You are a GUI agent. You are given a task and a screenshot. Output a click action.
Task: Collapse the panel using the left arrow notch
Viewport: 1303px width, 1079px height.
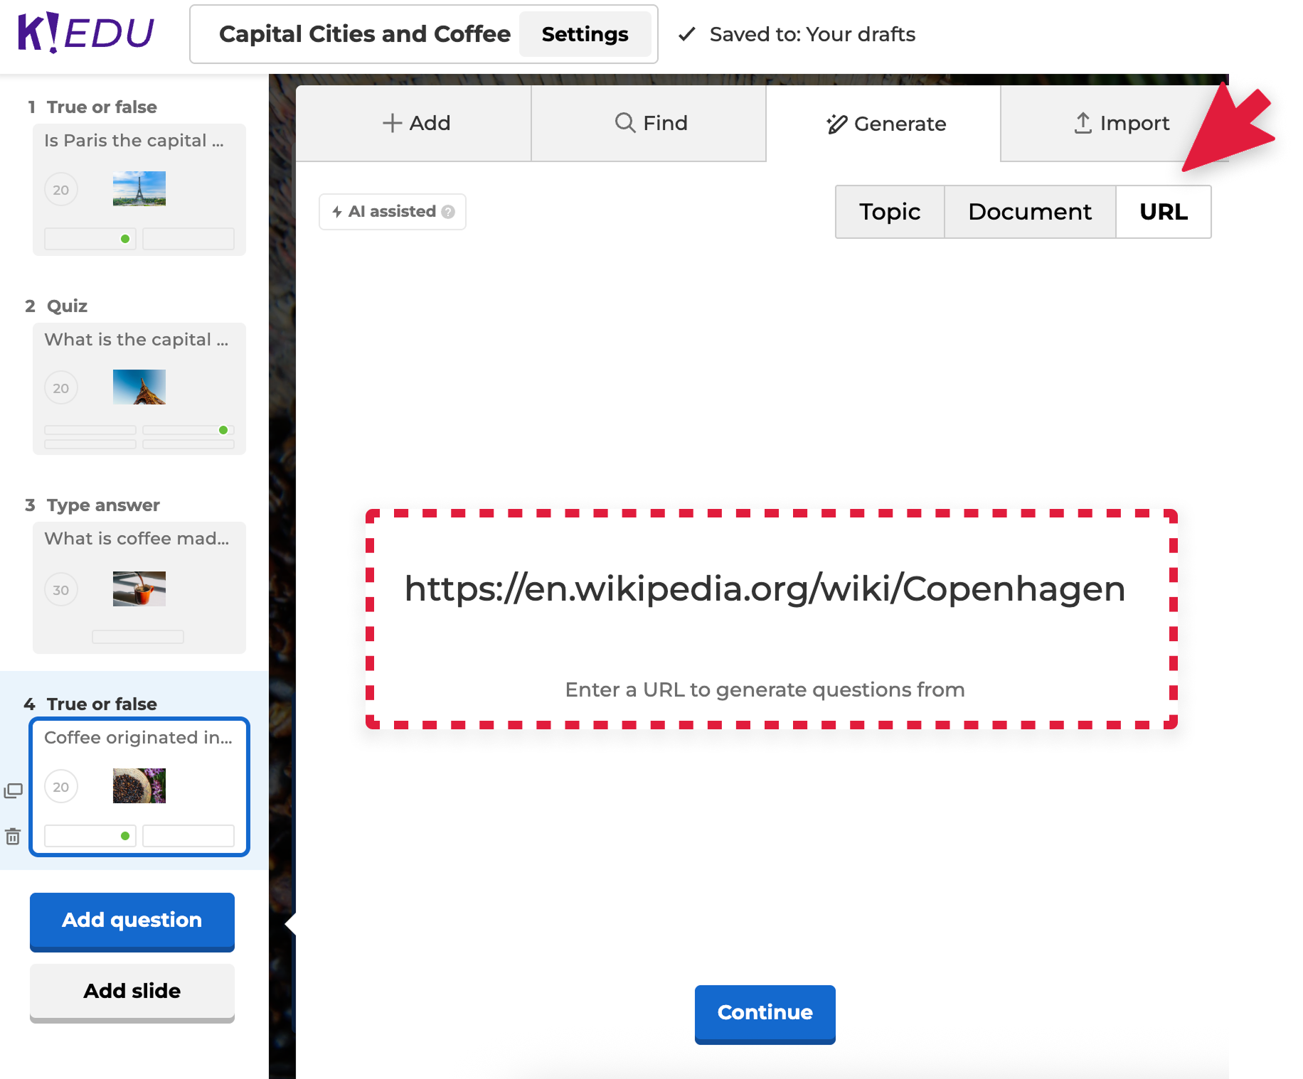click(x=289, y=923)
